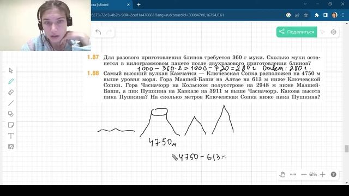The width and height of the screenshot is (349, 196).
Task: Bookmark this page with the star
Action: (x=306, y=15)
